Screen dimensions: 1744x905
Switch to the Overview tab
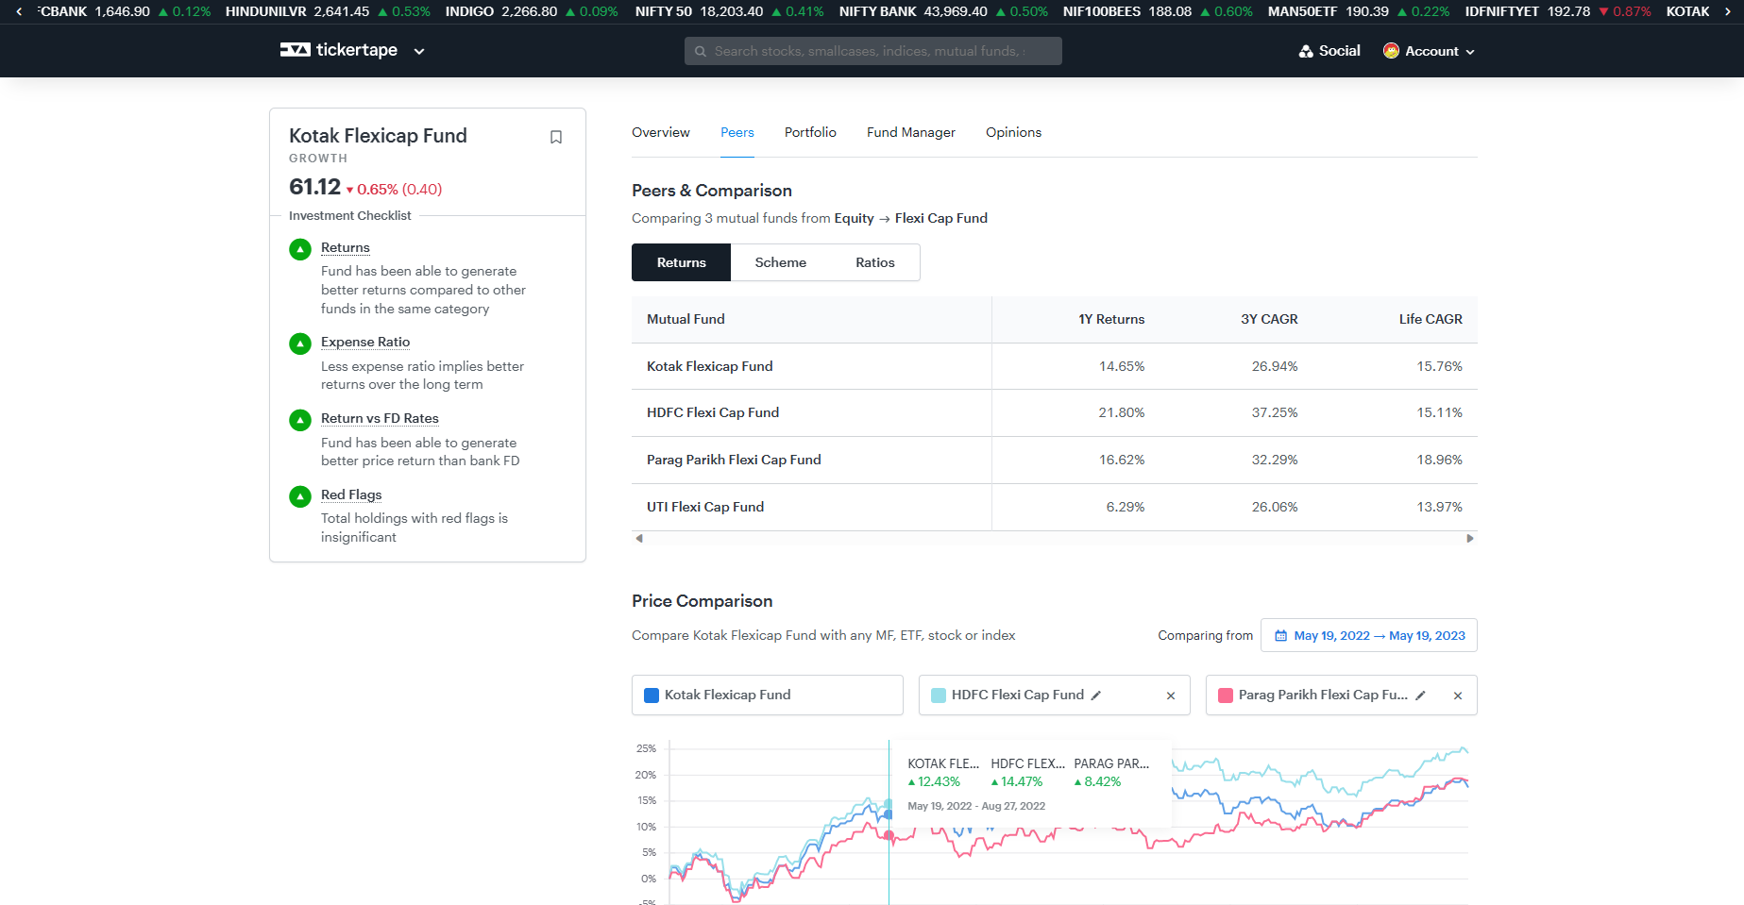coord(661,132)
